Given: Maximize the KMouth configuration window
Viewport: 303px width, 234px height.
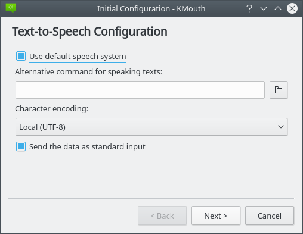Looking at the screenshot, I should [278, 8].
